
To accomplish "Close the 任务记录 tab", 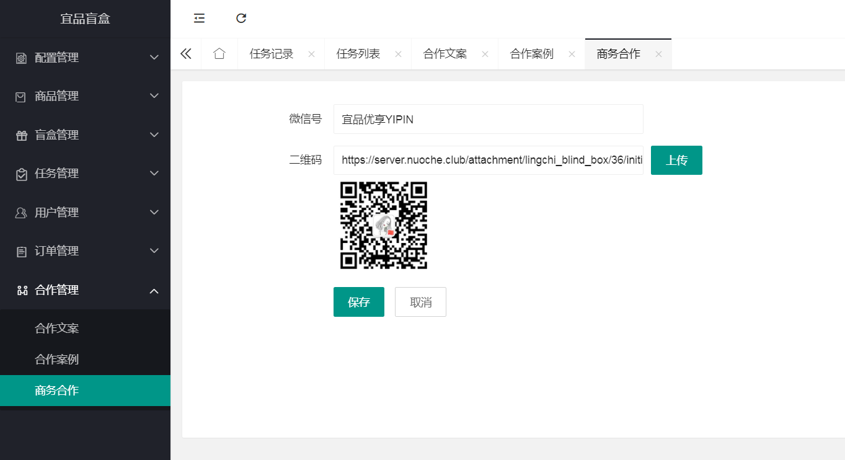I will tap(311, 54).
